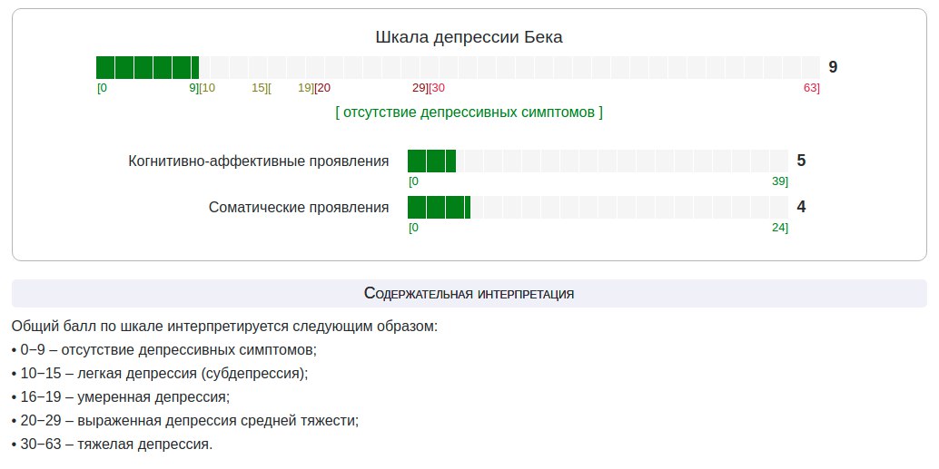Click the label 'Когнитивно-аффективные проявления'
939x469 pixels.
[x=258, y=161]
